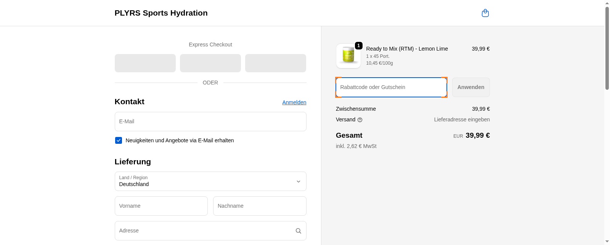Click the vertical scrollbar thumb
Image resolution: width=610 pixels, height=245 pixels.
pos(607,48)
